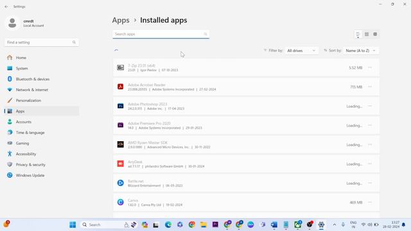The image size is (411, 231).
Task: Open Premiere Pro from the taskbar
Action: pos(215,225)
